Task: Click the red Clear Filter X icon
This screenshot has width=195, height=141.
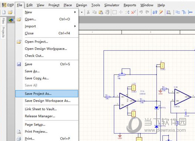Action: pos(133,12)
